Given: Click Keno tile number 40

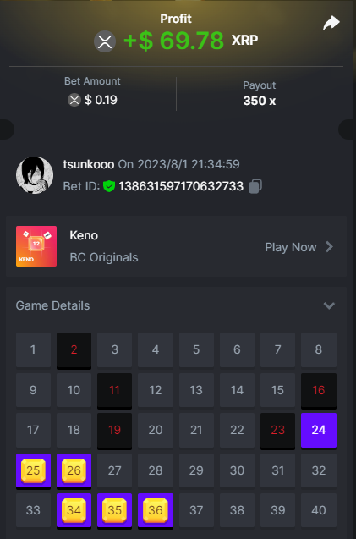Looking at the screenshot, I should coord(319,510).
